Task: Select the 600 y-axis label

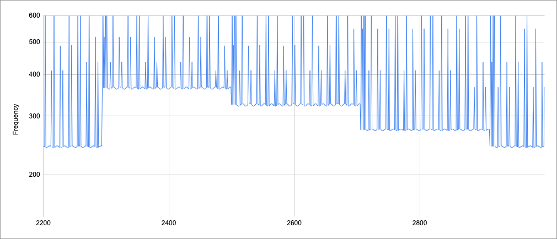Action: 34,15
